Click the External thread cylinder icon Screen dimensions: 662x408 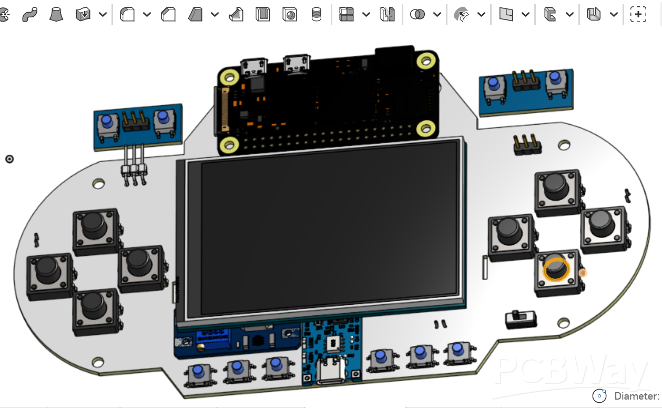click(316, 15)
